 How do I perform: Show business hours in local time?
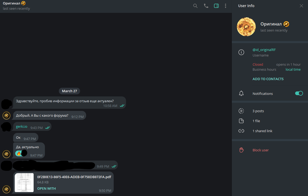pyautogui.click(x=293, y=70)
